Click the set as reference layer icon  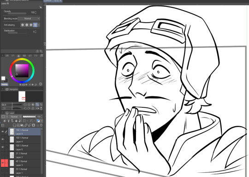(8, 121)
